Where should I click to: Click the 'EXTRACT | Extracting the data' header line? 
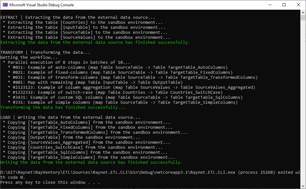click(x=78, y=17)
